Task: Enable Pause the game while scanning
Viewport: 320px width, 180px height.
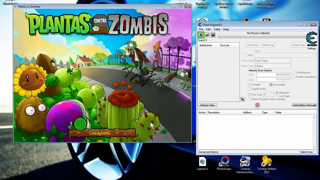Action: (249, 99)
